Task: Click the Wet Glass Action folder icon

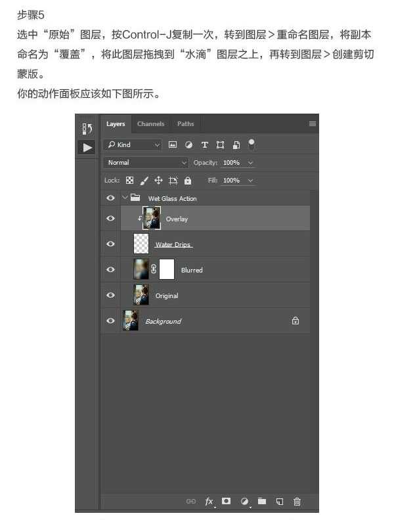Action: pos(135,198)
